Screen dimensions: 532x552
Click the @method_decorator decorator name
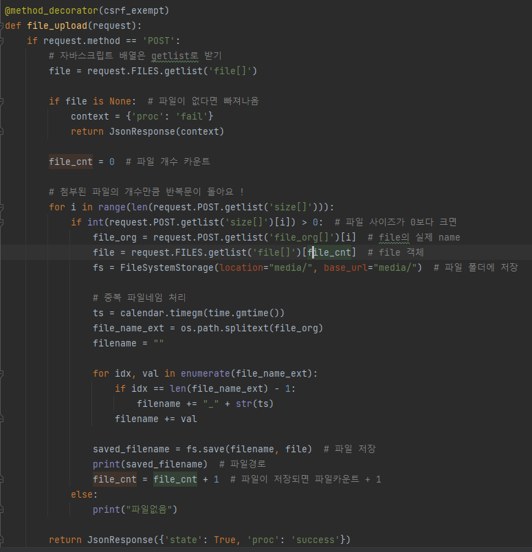pyautogui.click(x=52, y=10)
